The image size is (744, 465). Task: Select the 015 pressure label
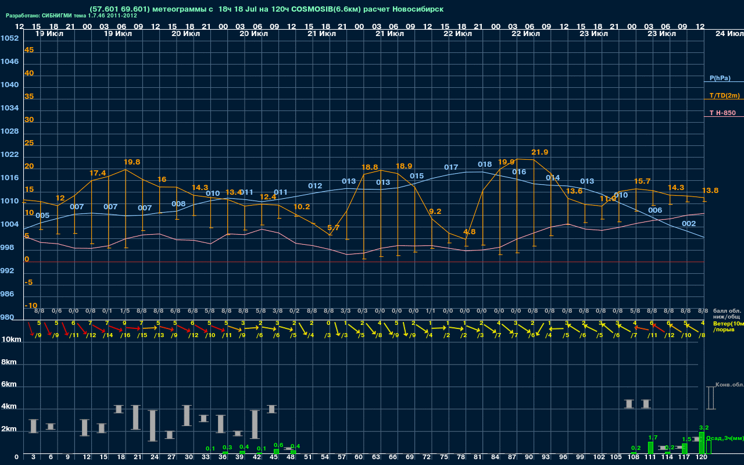pyautogui.click(x=417, y=177)
